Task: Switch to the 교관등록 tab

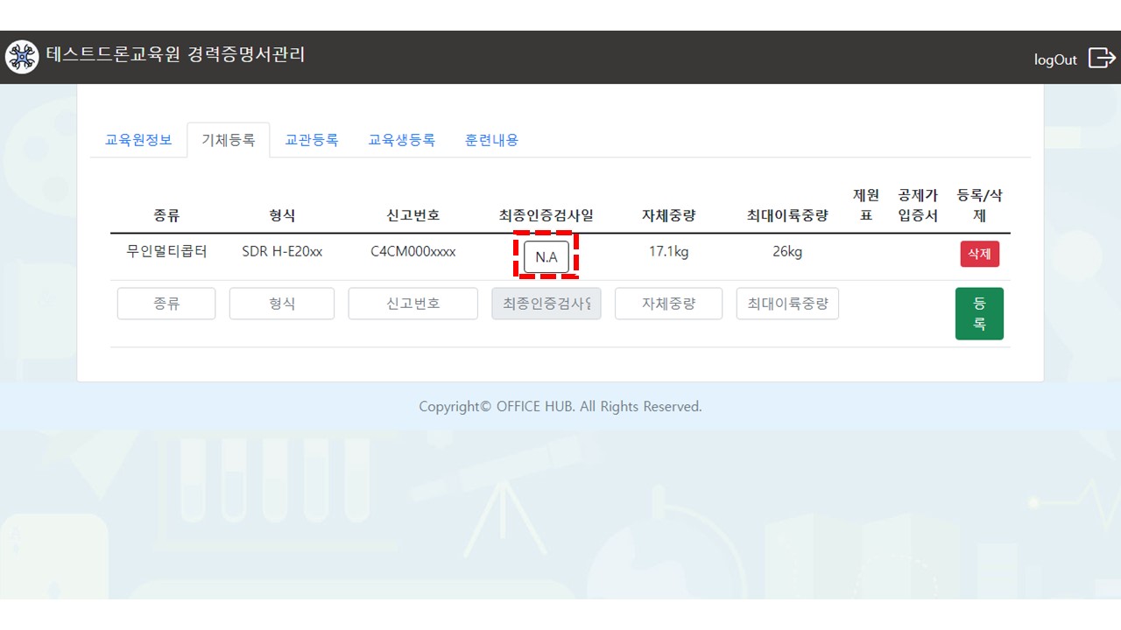Action: pyautogui.click(x=312, y=140)
